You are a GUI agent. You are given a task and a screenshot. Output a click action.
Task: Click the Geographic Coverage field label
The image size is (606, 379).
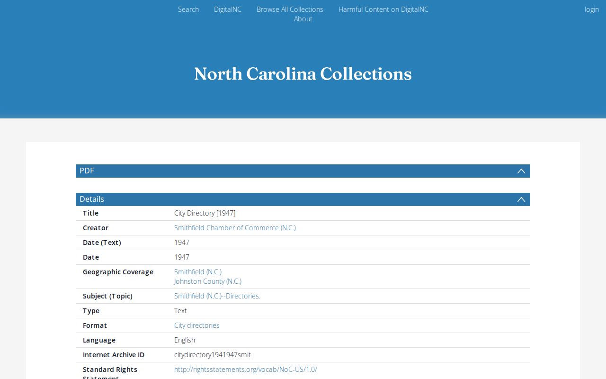tap(118, 272)
